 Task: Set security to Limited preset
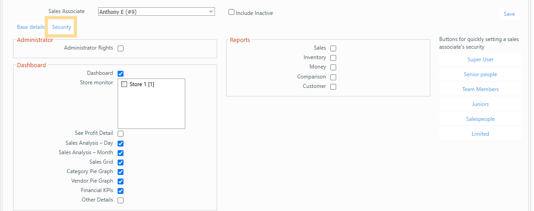pyautogui.click(x=480, y=134)
